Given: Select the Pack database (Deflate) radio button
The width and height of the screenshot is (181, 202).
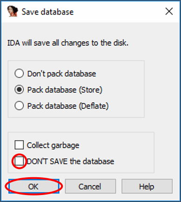Looking at the screenshot, I should 19,106.
